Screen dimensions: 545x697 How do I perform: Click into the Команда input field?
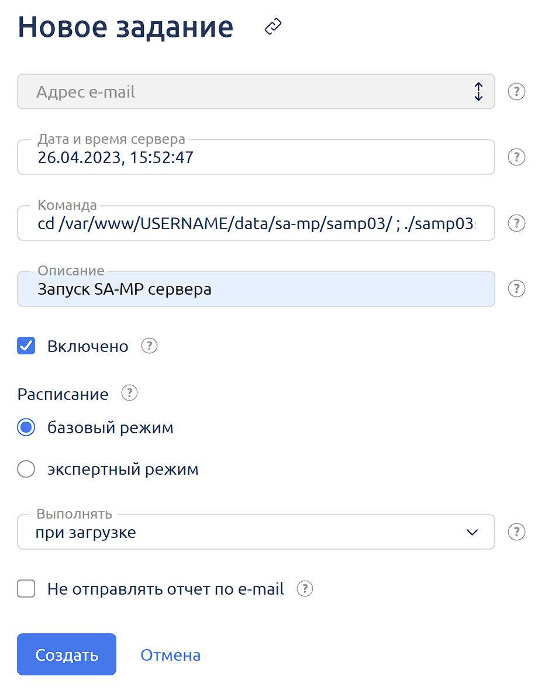pos(256,225)
